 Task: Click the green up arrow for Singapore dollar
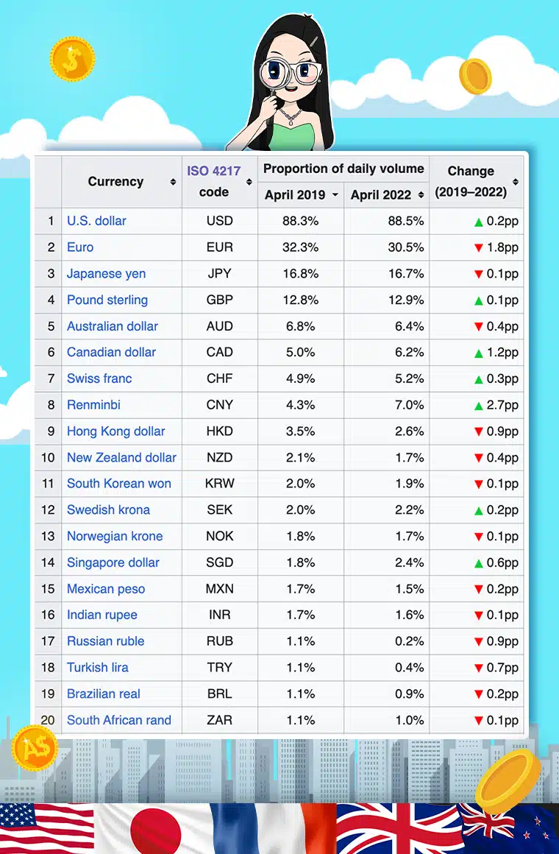(x=479, y=563)
